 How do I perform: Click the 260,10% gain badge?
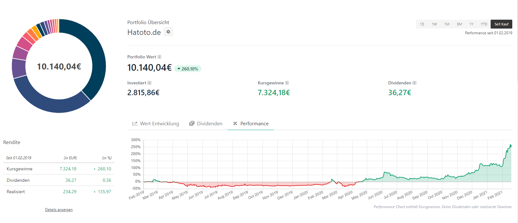tap(188, 69)
